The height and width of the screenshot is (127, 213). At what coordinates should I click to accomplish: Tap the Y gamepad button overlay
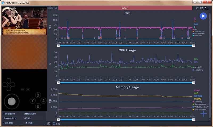(32, 101)
